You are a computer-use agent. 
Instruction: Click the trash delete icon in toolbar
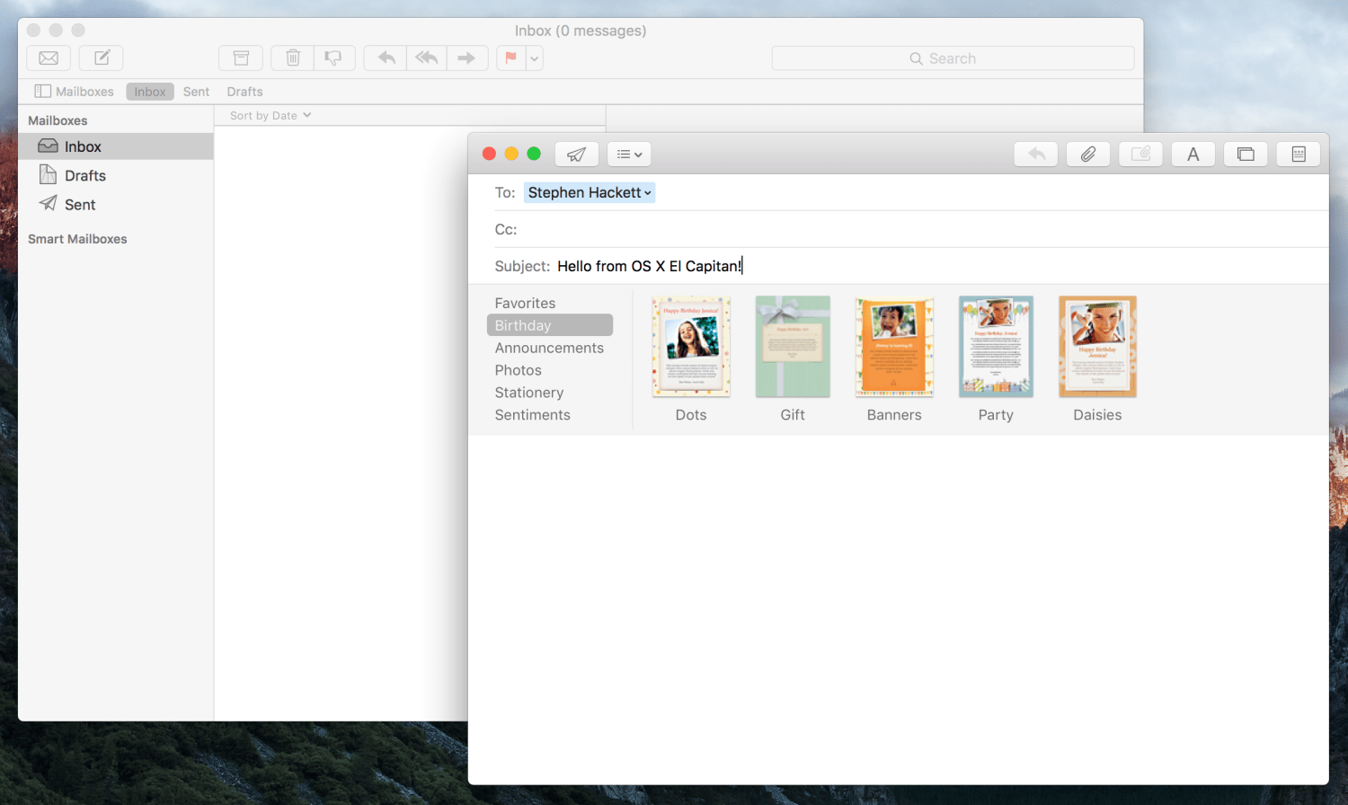point(293,58)
